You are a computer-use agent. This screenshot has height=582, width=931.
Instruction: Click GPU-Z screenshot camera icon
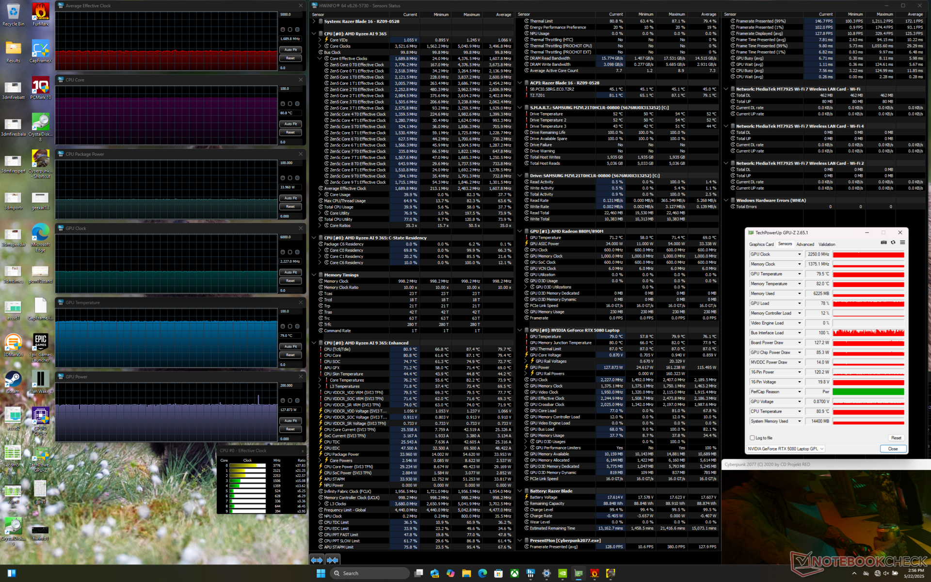coord(883,242)
